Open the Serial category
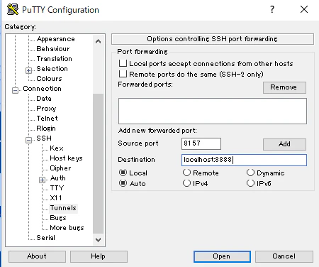This screenshot has width=319, height=267. coord(45,238)
